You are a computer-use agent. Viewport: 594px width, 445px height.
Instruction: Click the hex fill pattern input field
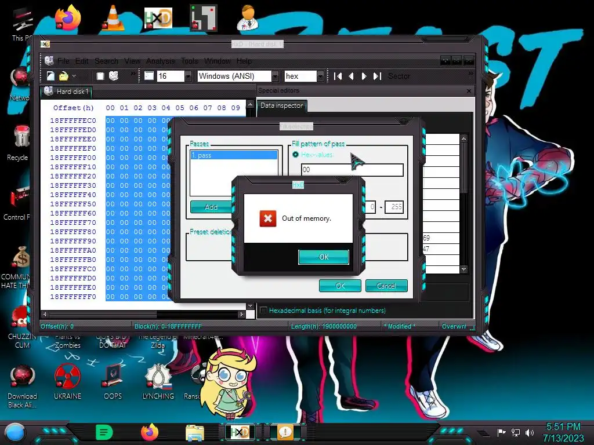click(352, 170)
